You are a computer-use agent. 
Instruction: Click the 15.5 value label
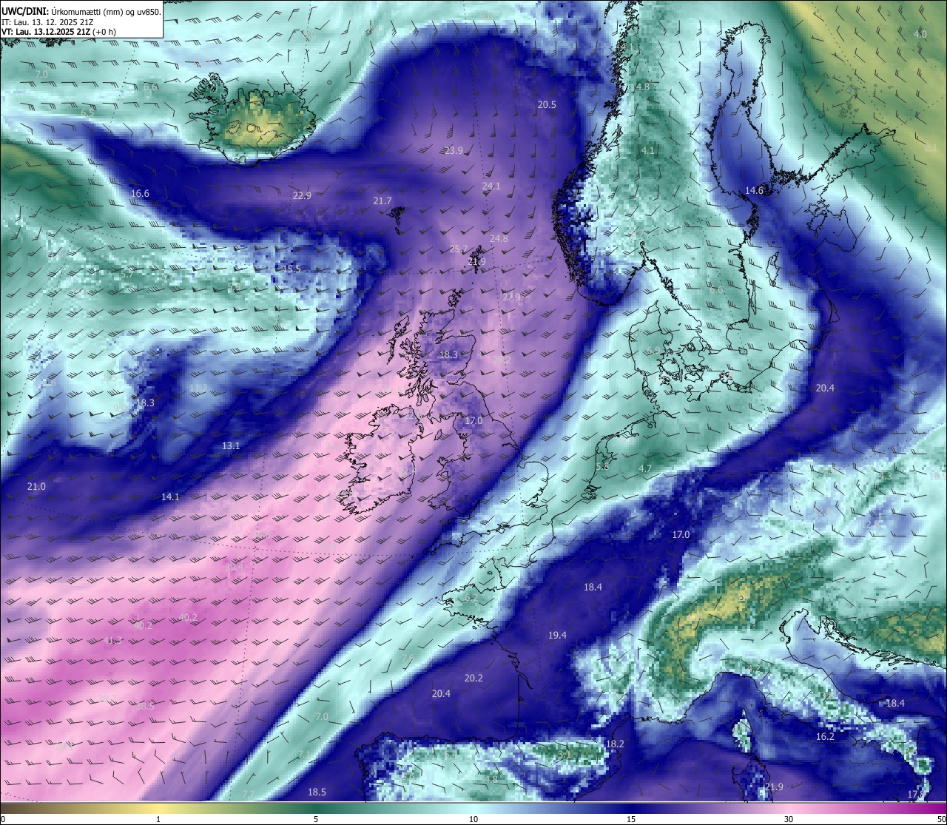291,269
